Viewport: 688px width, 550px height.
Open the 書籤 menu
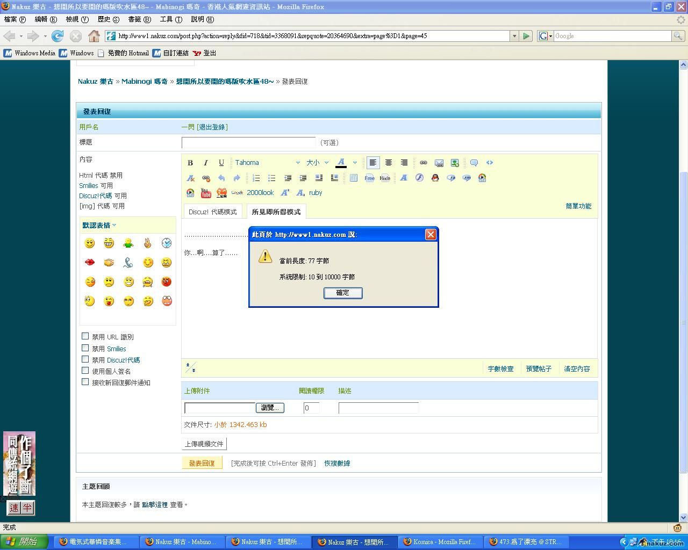(x=139, y=19)
